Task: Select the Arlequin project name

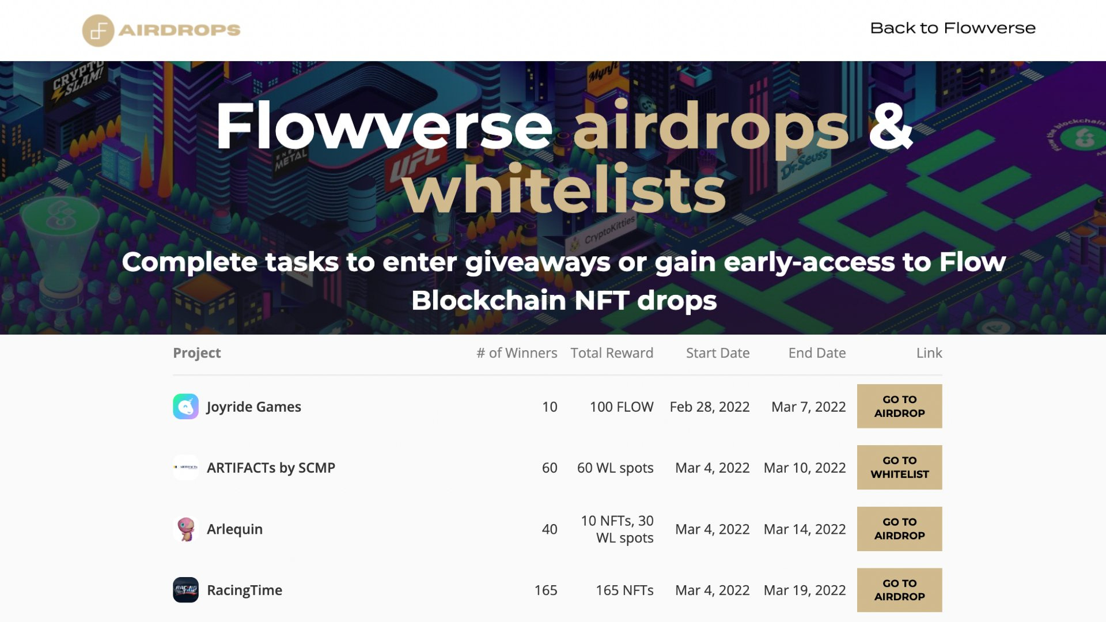Action: point(235,529)
